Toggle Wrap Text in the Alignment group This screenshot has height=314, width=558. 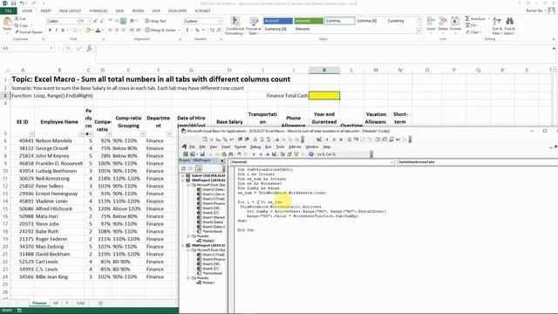tap(156, 21)
